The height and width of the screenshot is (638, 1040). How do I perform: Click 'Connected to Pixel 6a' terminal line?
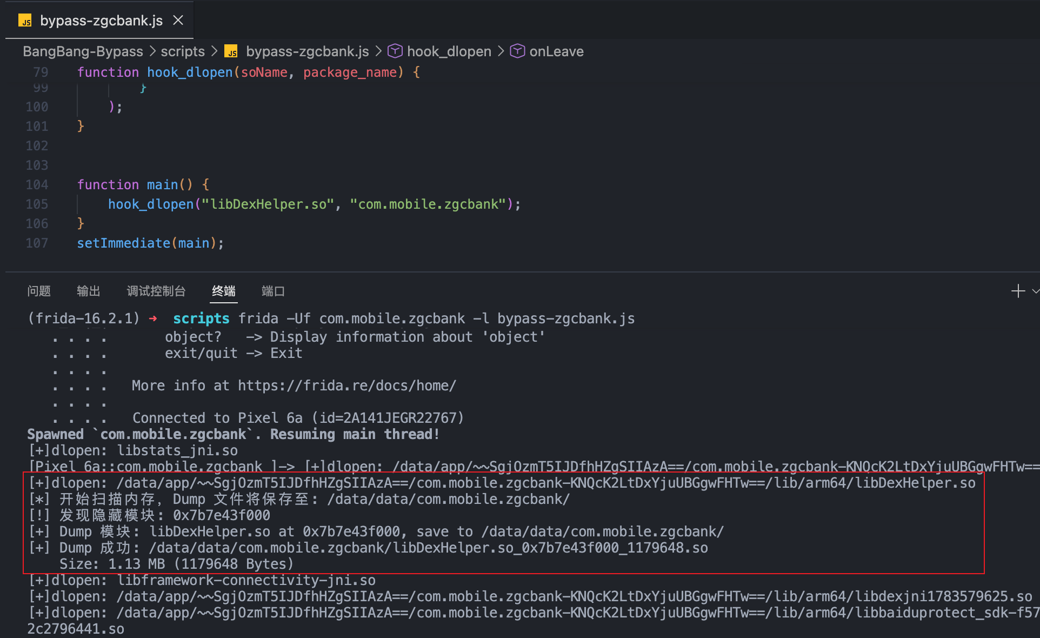coord(298,418)
